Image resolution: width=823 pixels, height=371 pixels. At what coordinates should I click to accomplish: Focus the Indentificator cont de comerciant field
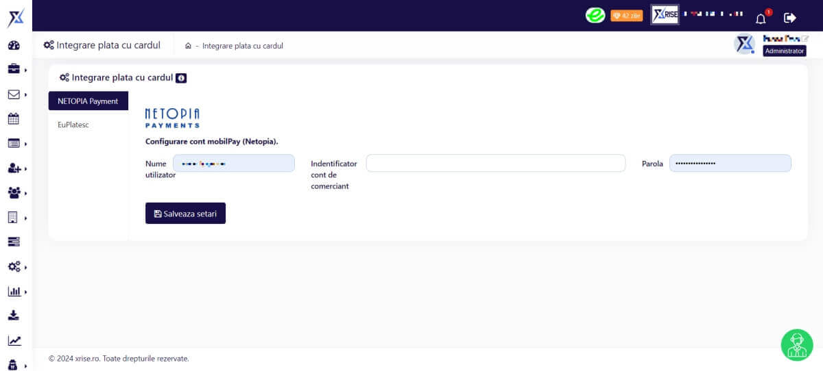coord(496,163)
